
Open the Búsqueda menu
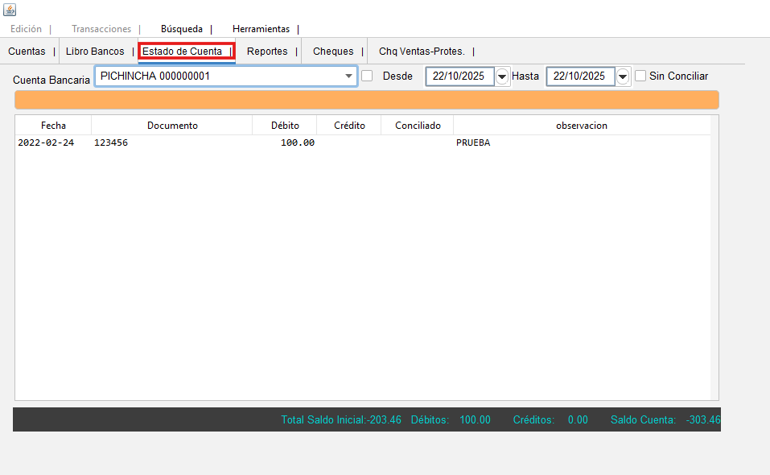tap(182, 29)
